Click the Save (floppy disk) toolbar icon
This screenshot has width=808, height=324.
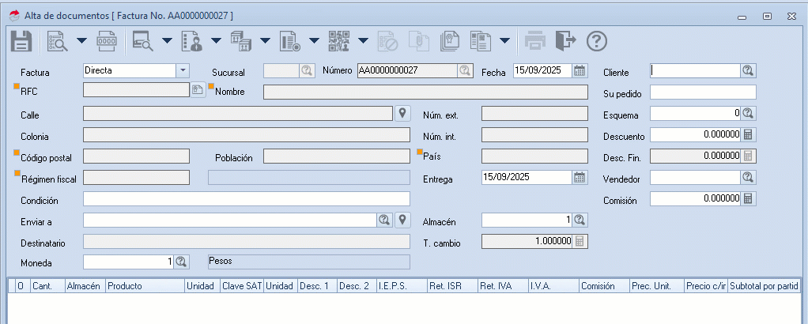coord(21,40)
